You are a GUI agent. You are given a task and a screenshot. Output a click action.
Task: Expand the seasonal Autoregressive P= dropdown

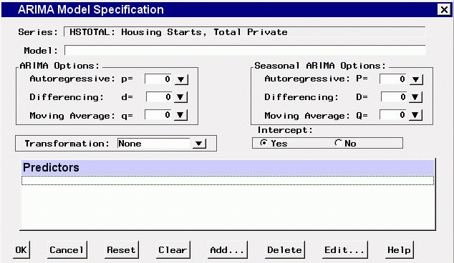(416, 79)
